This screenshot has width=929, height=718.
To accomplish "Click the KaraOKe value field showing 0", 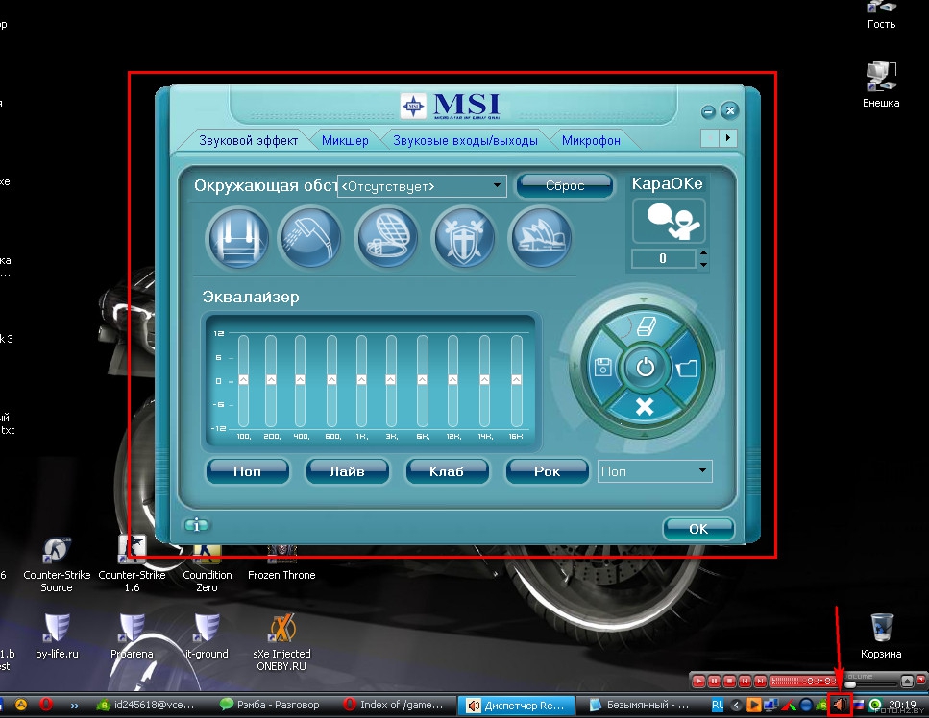I will click(x=663, y=258).
